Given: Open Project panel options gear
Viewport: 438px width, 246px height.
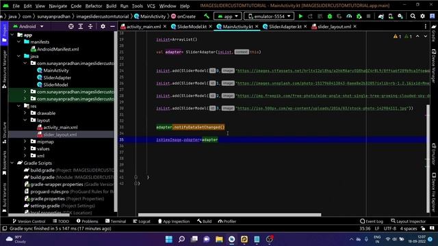Looking at the screenshot, I should [x=103, y=26].
